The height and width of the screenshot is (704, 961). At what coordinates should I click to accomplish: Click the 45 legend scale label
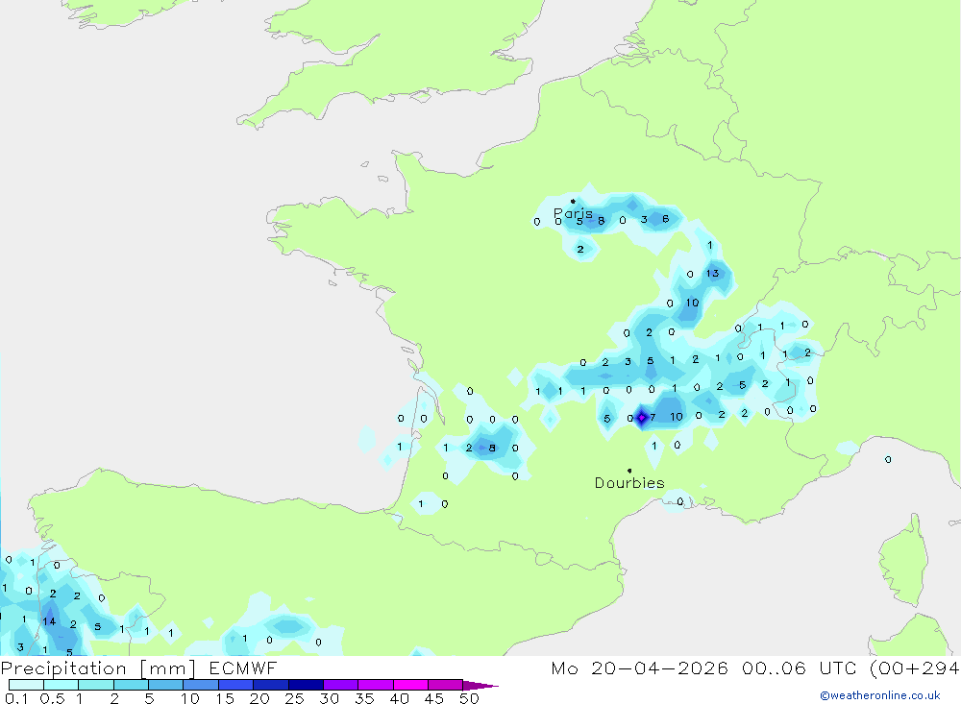434,698
